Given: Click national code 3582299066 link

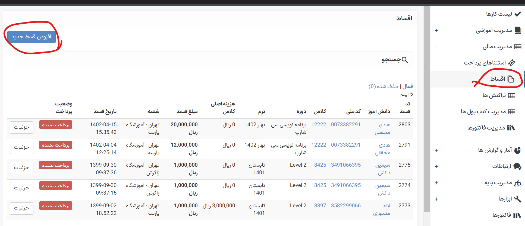Looking at the screenshot, I should (x=346, y=206).
